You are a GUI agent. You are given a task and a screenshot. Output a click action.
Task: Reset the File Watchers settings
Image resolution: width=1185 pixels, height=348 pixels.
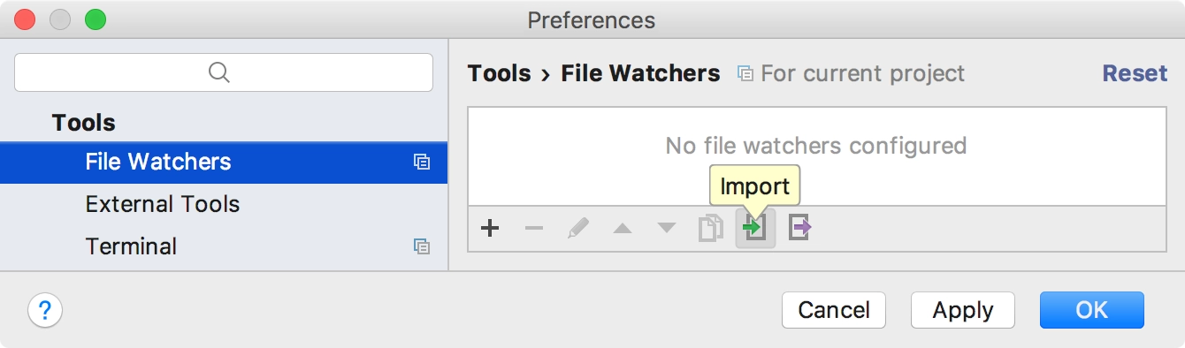1135,73
